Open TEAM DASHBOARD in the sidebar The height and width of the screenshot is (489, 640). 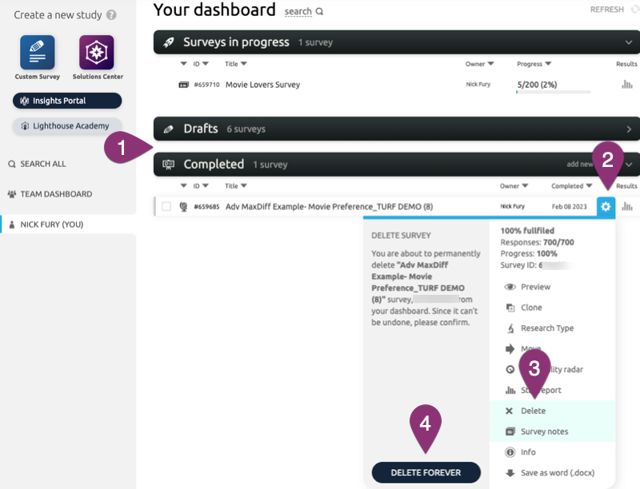click(55, 194)
